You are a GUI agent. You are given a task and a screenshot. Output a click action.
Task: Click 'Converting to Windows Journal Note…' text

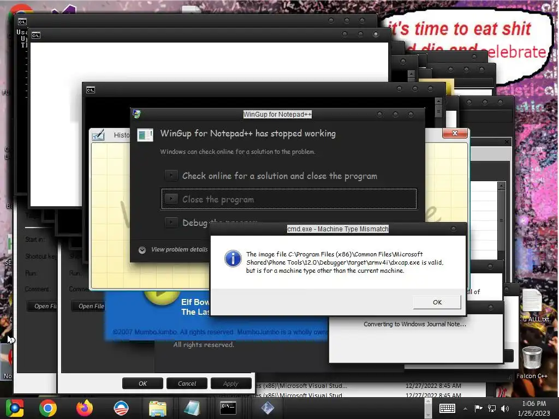pyautogui.click(x=415, y=324)
